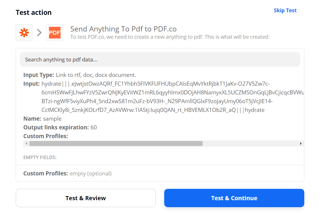320x213 pixels.
Task: Select the Input Type field value
Action: tap(96, 75)
